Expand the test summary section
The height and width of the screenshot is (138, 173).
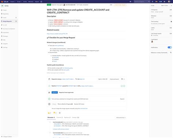tap(122, 99)
